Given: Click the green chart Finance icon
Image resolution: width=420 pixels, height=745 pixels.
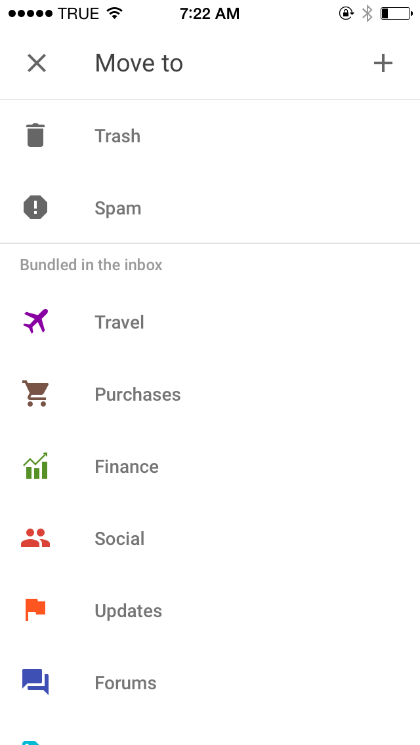Looking at the screenshot, I should pos(35,466).
